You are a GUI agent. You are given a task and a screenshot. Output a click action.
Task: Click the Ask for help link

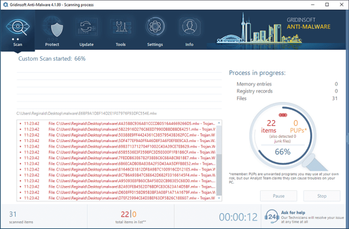pyautogui.click(x=293, y=213)
